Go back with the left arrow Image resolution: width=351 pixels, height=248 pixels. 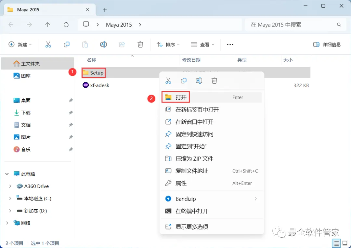[x=11, y=25]
